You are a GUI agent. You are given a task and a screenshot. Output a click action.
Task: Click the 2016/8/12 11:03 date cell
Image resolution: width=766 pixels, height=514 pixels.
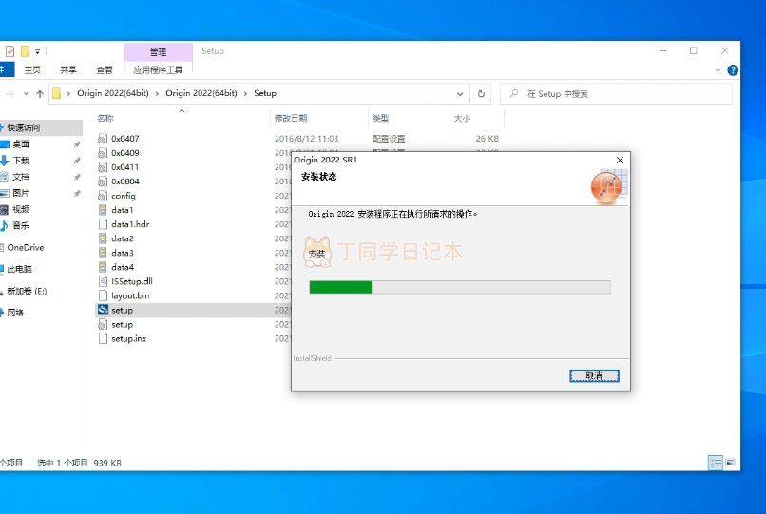(306, 139)
